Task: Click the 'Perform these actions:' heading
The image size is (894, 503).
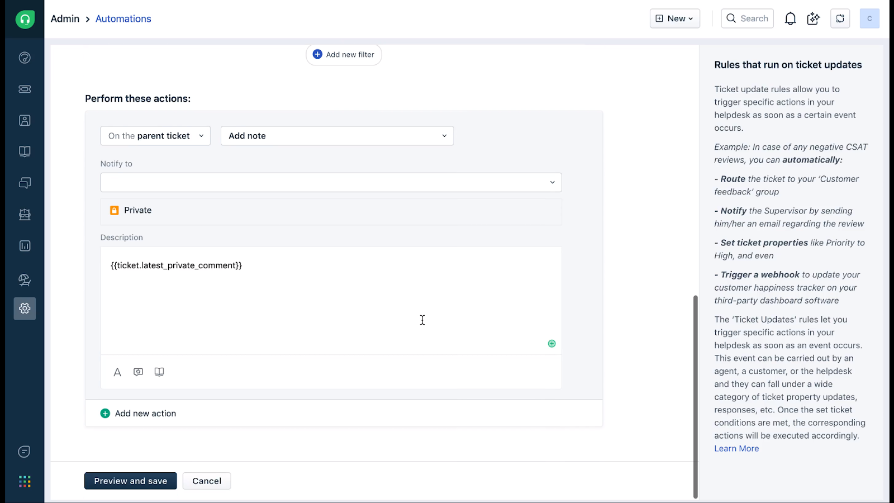Action: click(138, 98)
